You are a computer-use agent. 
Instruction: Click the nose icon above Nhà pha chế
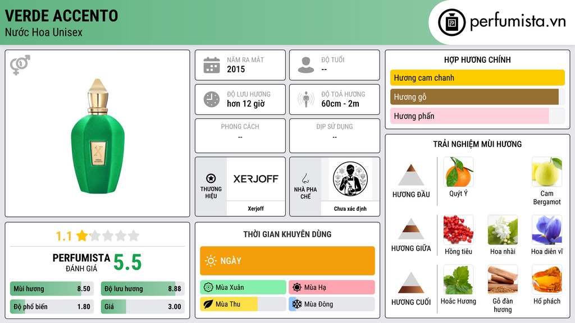click(x=305, y=178)
